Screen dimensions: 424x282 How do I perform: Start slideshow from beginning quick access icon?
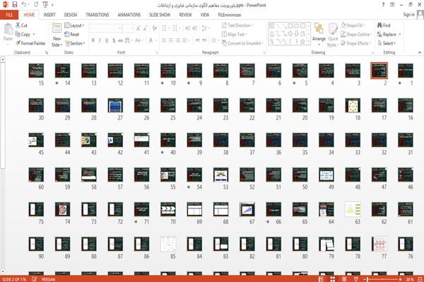click(45, 5)
